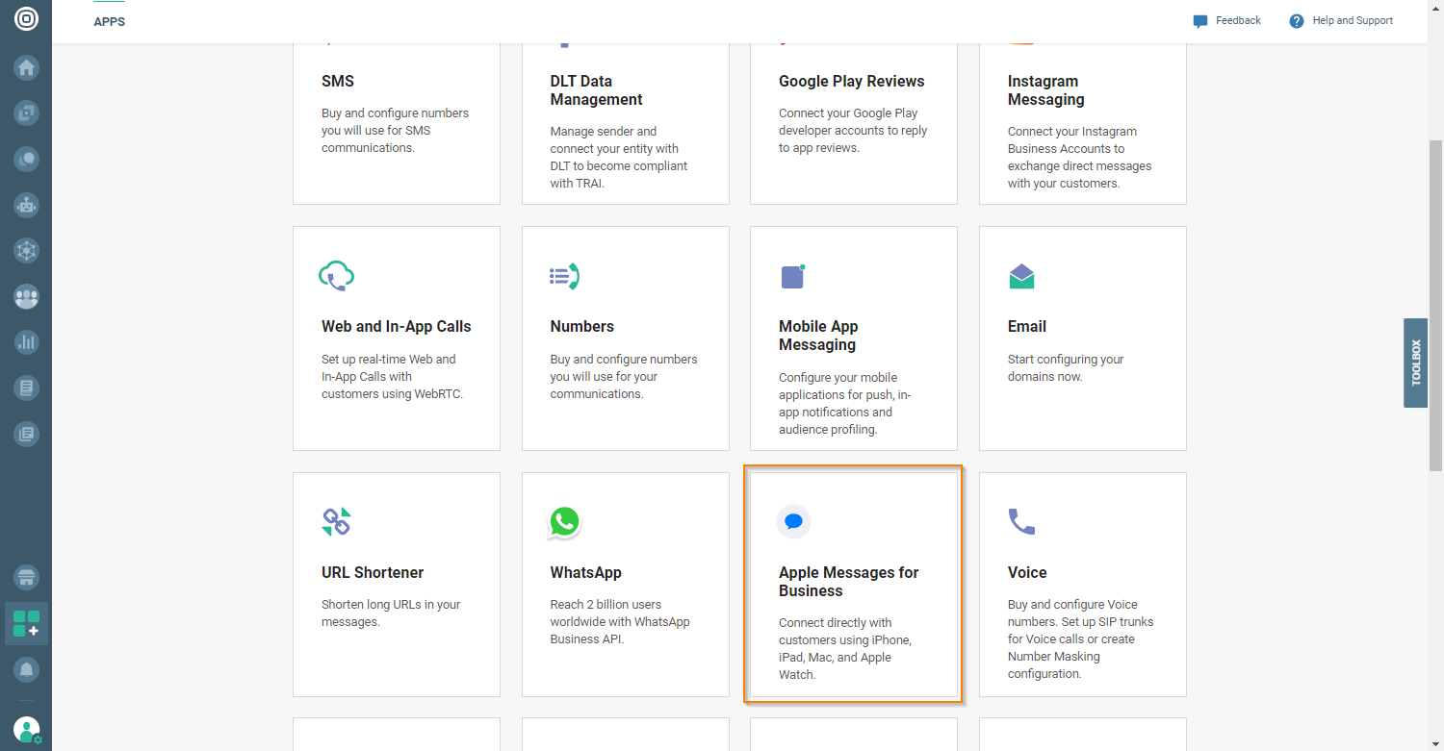The height and width of the screenshot is (751, 1444).
Task: Open the notifications bell in the sidebar
Action: [26, 669]
